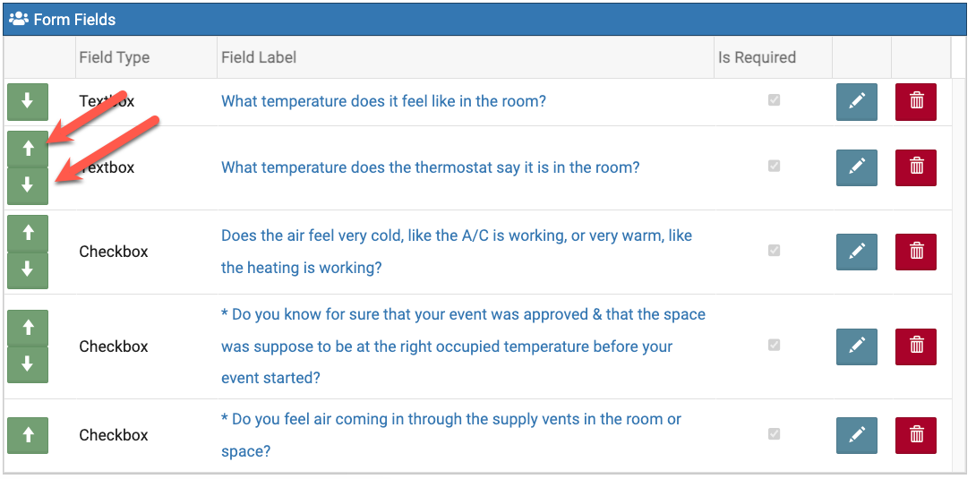Toggle Is Required for supply vents row
976x479 pixels.
click(774, 433)
